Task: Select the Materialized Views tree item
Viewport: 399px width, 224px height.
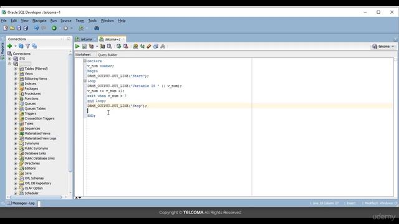Action: click(x=37, y=133)
